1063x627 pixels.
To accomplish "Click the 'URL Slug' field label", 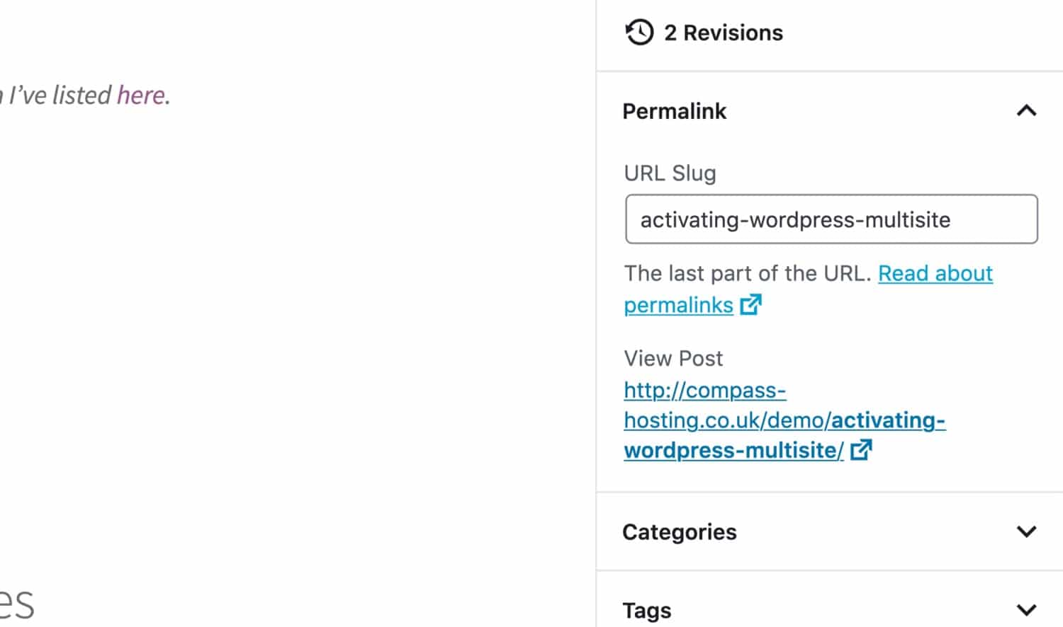I will (x=670, y=173).
